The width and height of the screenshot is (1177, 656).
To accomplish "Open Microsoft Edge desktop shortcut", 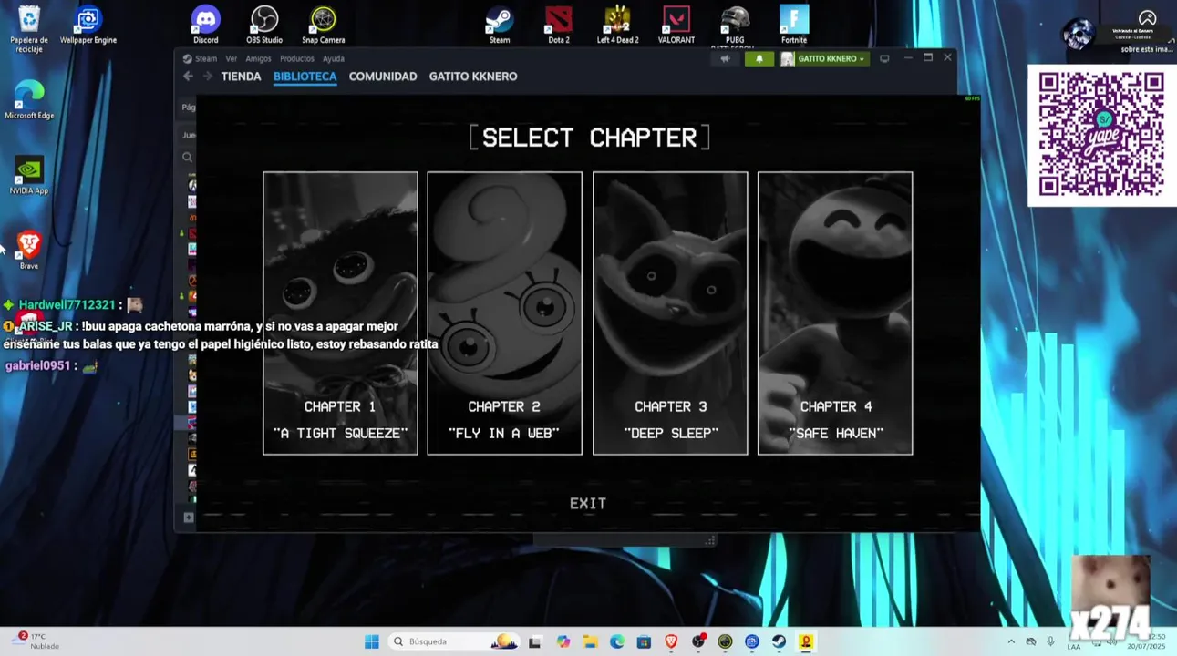I will (x=29, y=99).
